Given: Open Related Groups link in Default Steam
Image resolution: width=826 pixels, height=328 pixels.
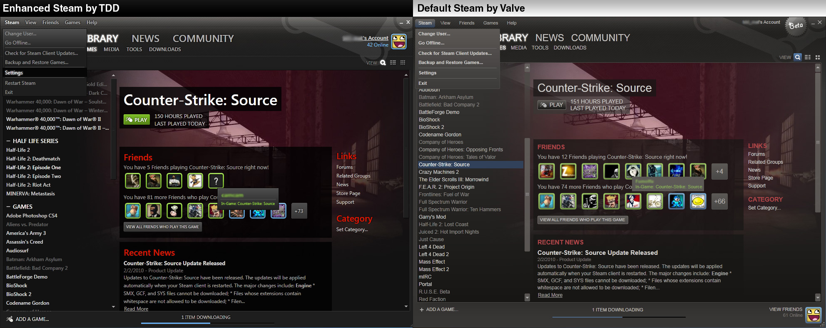Looking at the screenshot, I should pos(766,162).
